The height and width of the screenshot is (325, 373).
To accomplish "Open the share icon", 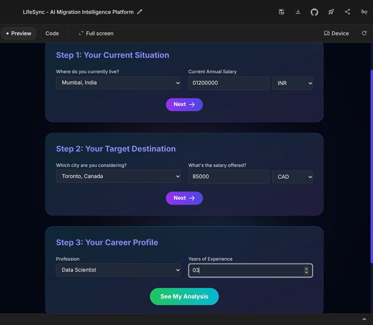I will tap(347, 12).
